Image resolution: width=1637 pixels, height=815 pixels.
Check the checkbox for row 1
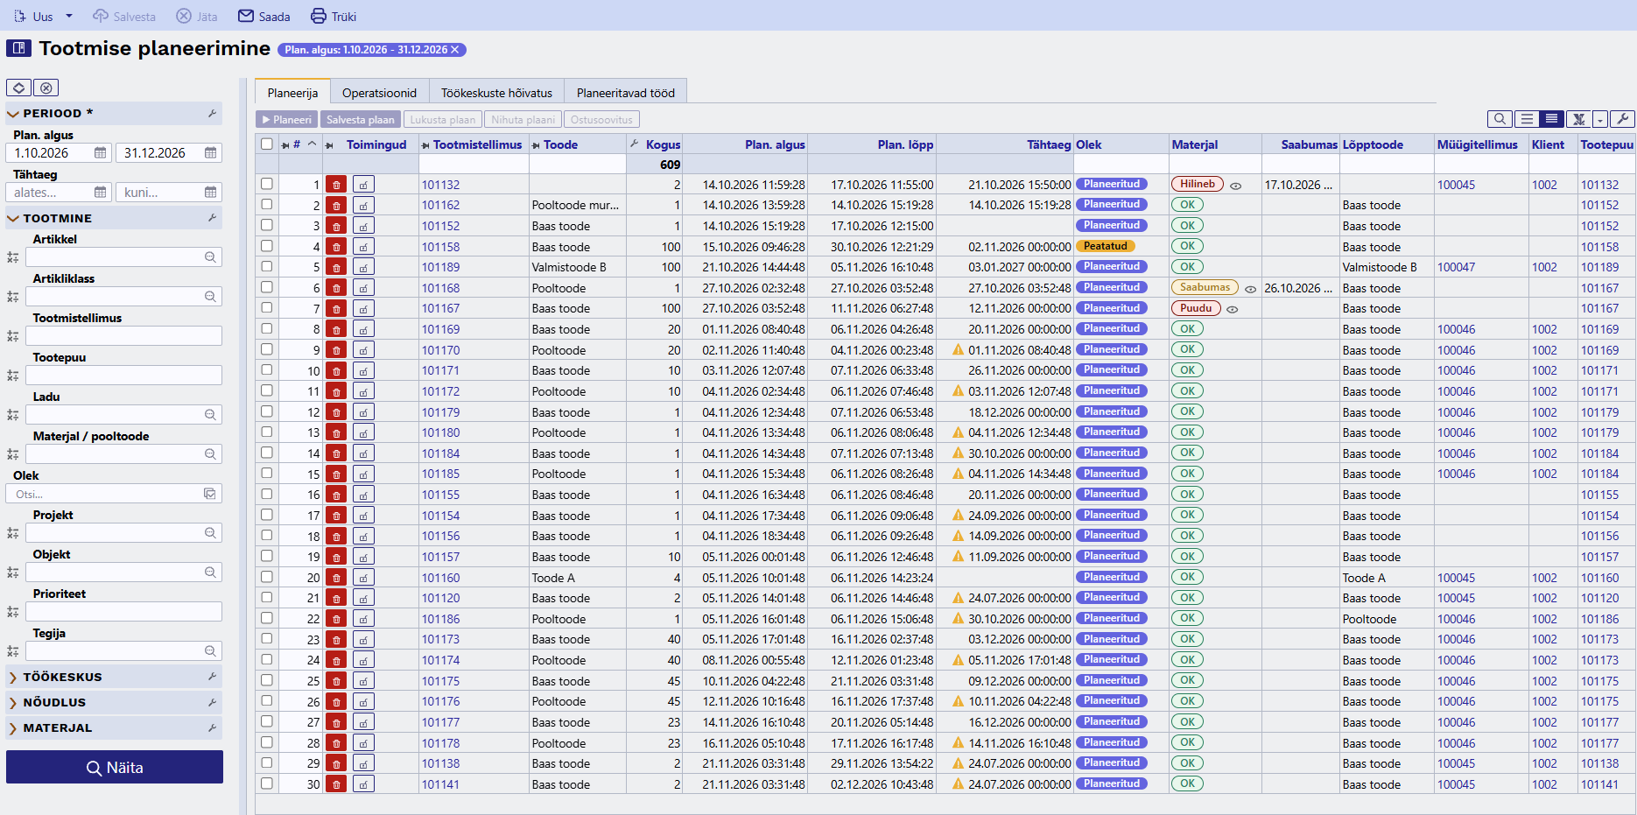pyautogui.click(x=267, y=184)
